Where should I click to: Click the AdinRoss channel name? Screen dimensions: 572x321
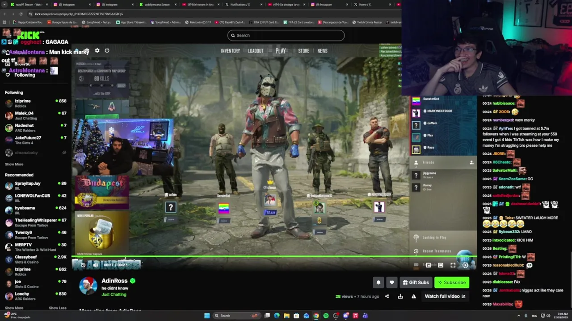114,280
